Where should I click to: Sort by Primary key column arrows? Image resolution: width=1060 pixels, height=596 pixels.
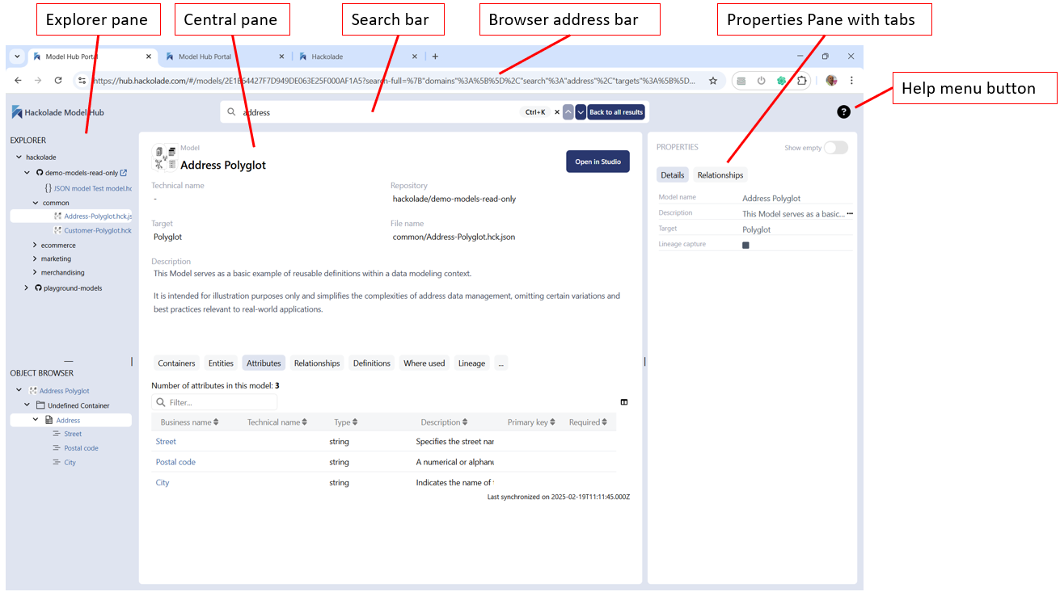[553, 422]
